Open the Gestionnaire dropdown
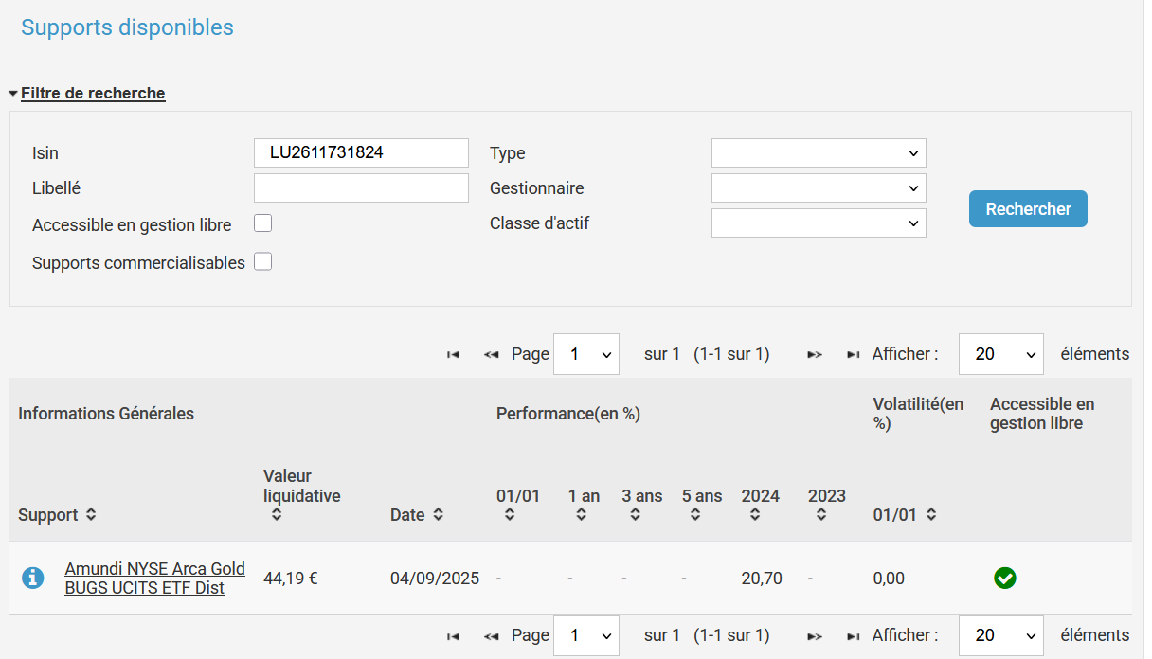Viewport: 1152px width, 659px height. (x=819, y=188)
